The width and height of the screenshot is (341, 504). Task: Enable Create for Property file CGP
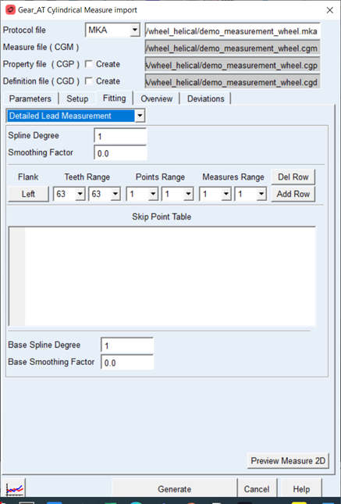point(89,64)
